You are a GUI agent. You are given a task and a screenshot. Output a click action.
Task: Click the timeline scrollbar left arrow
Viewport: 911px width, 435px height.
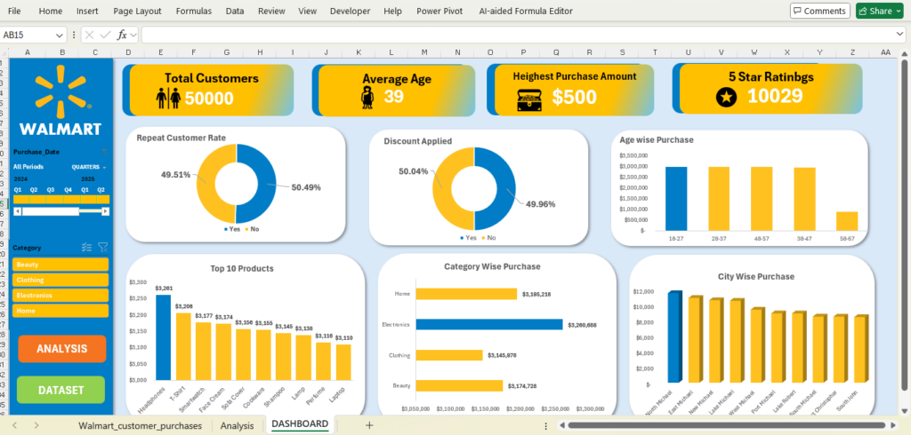(x=17, y=211)
